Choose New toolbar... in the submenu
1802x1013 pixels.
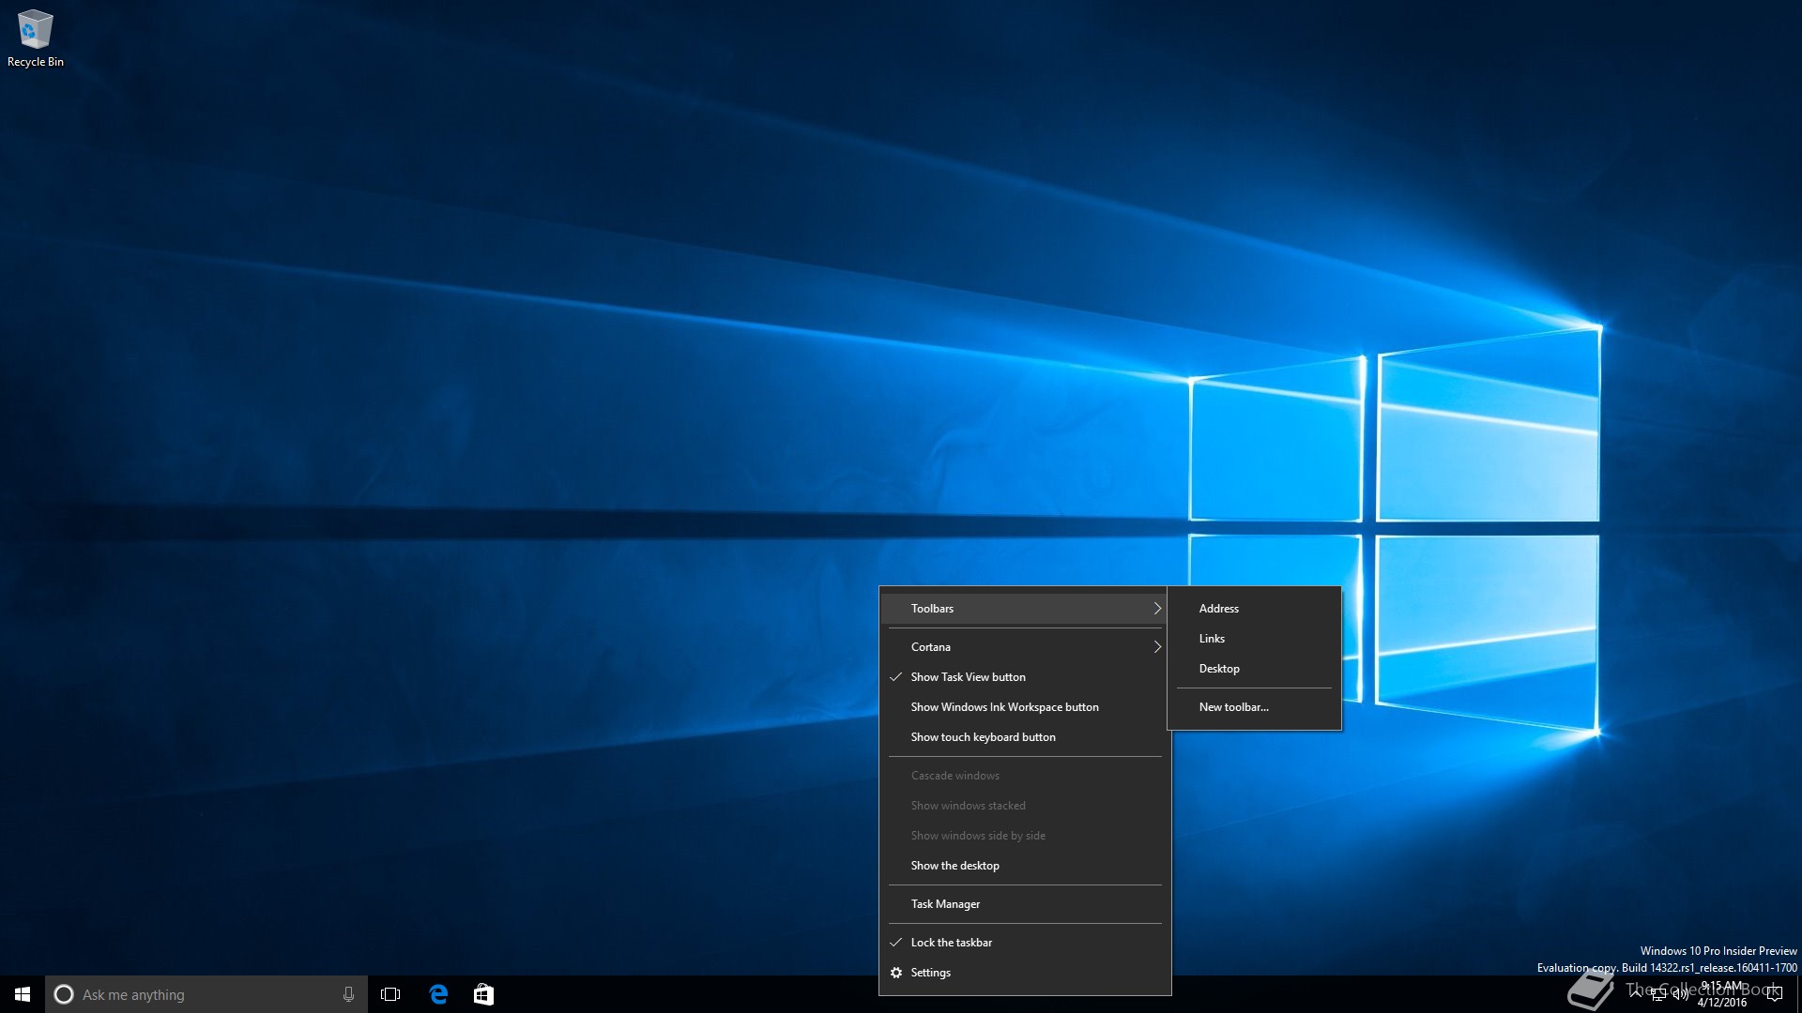click(x=1254, y=707)
